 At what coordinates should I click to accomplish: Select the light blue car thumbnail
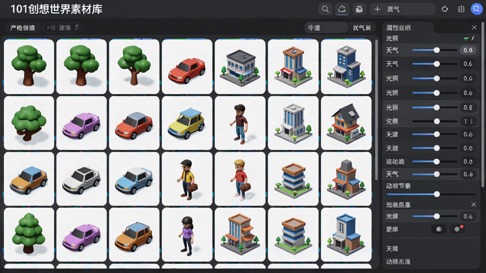click(x=134, y=179)
